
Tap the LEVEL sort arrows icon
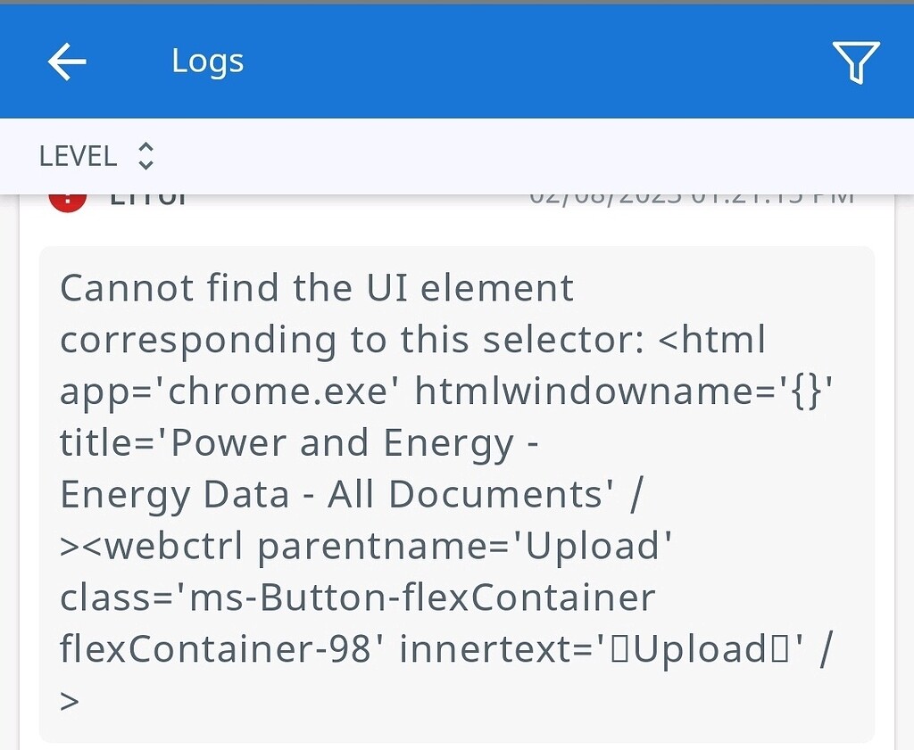145,155
